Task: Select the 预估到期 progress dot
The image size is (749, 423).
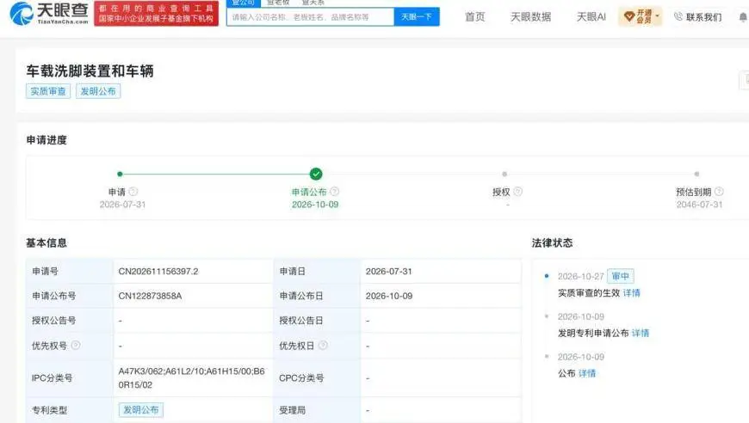Action: [696, 174]
